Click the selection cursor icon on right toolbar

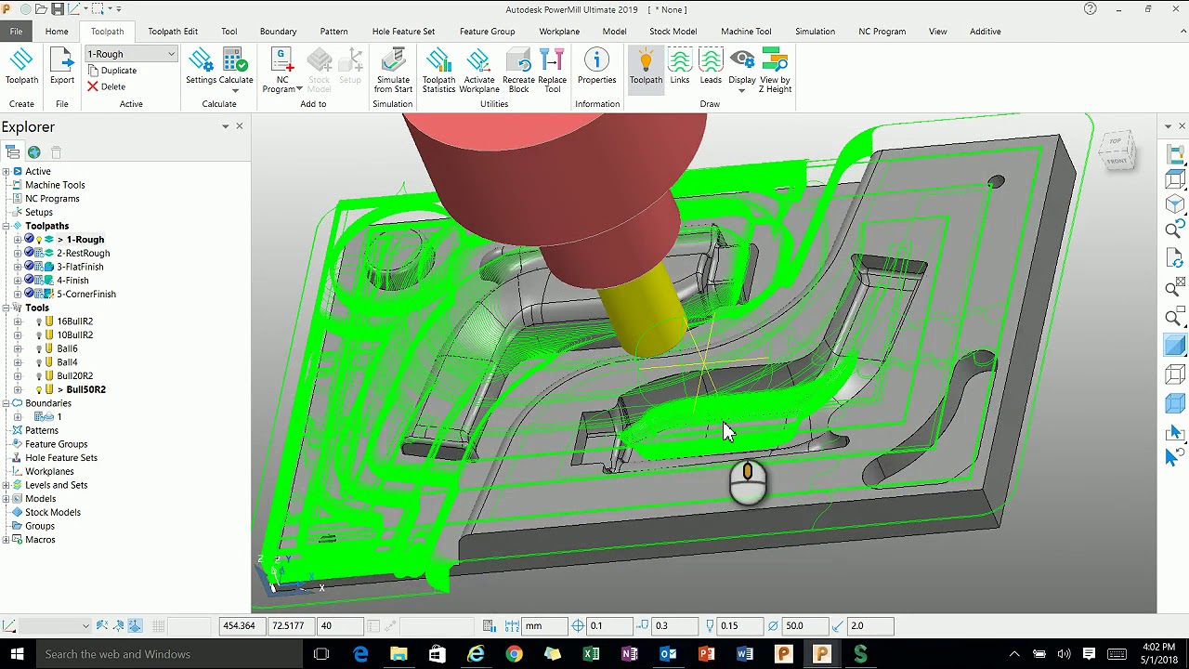point(1174,433)
